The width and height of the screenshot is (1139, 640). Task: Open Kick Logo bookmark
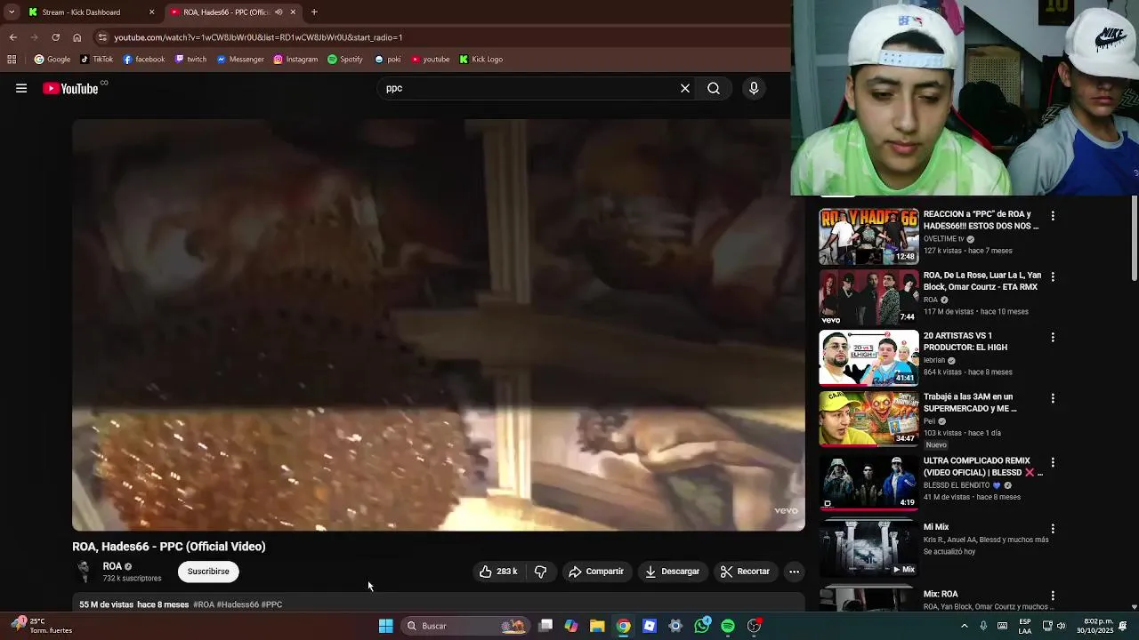[x=481, y=60]
